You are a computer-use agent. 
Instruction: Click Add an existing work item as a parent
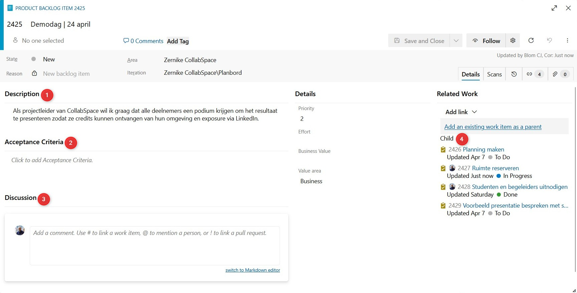click(493, 126)
